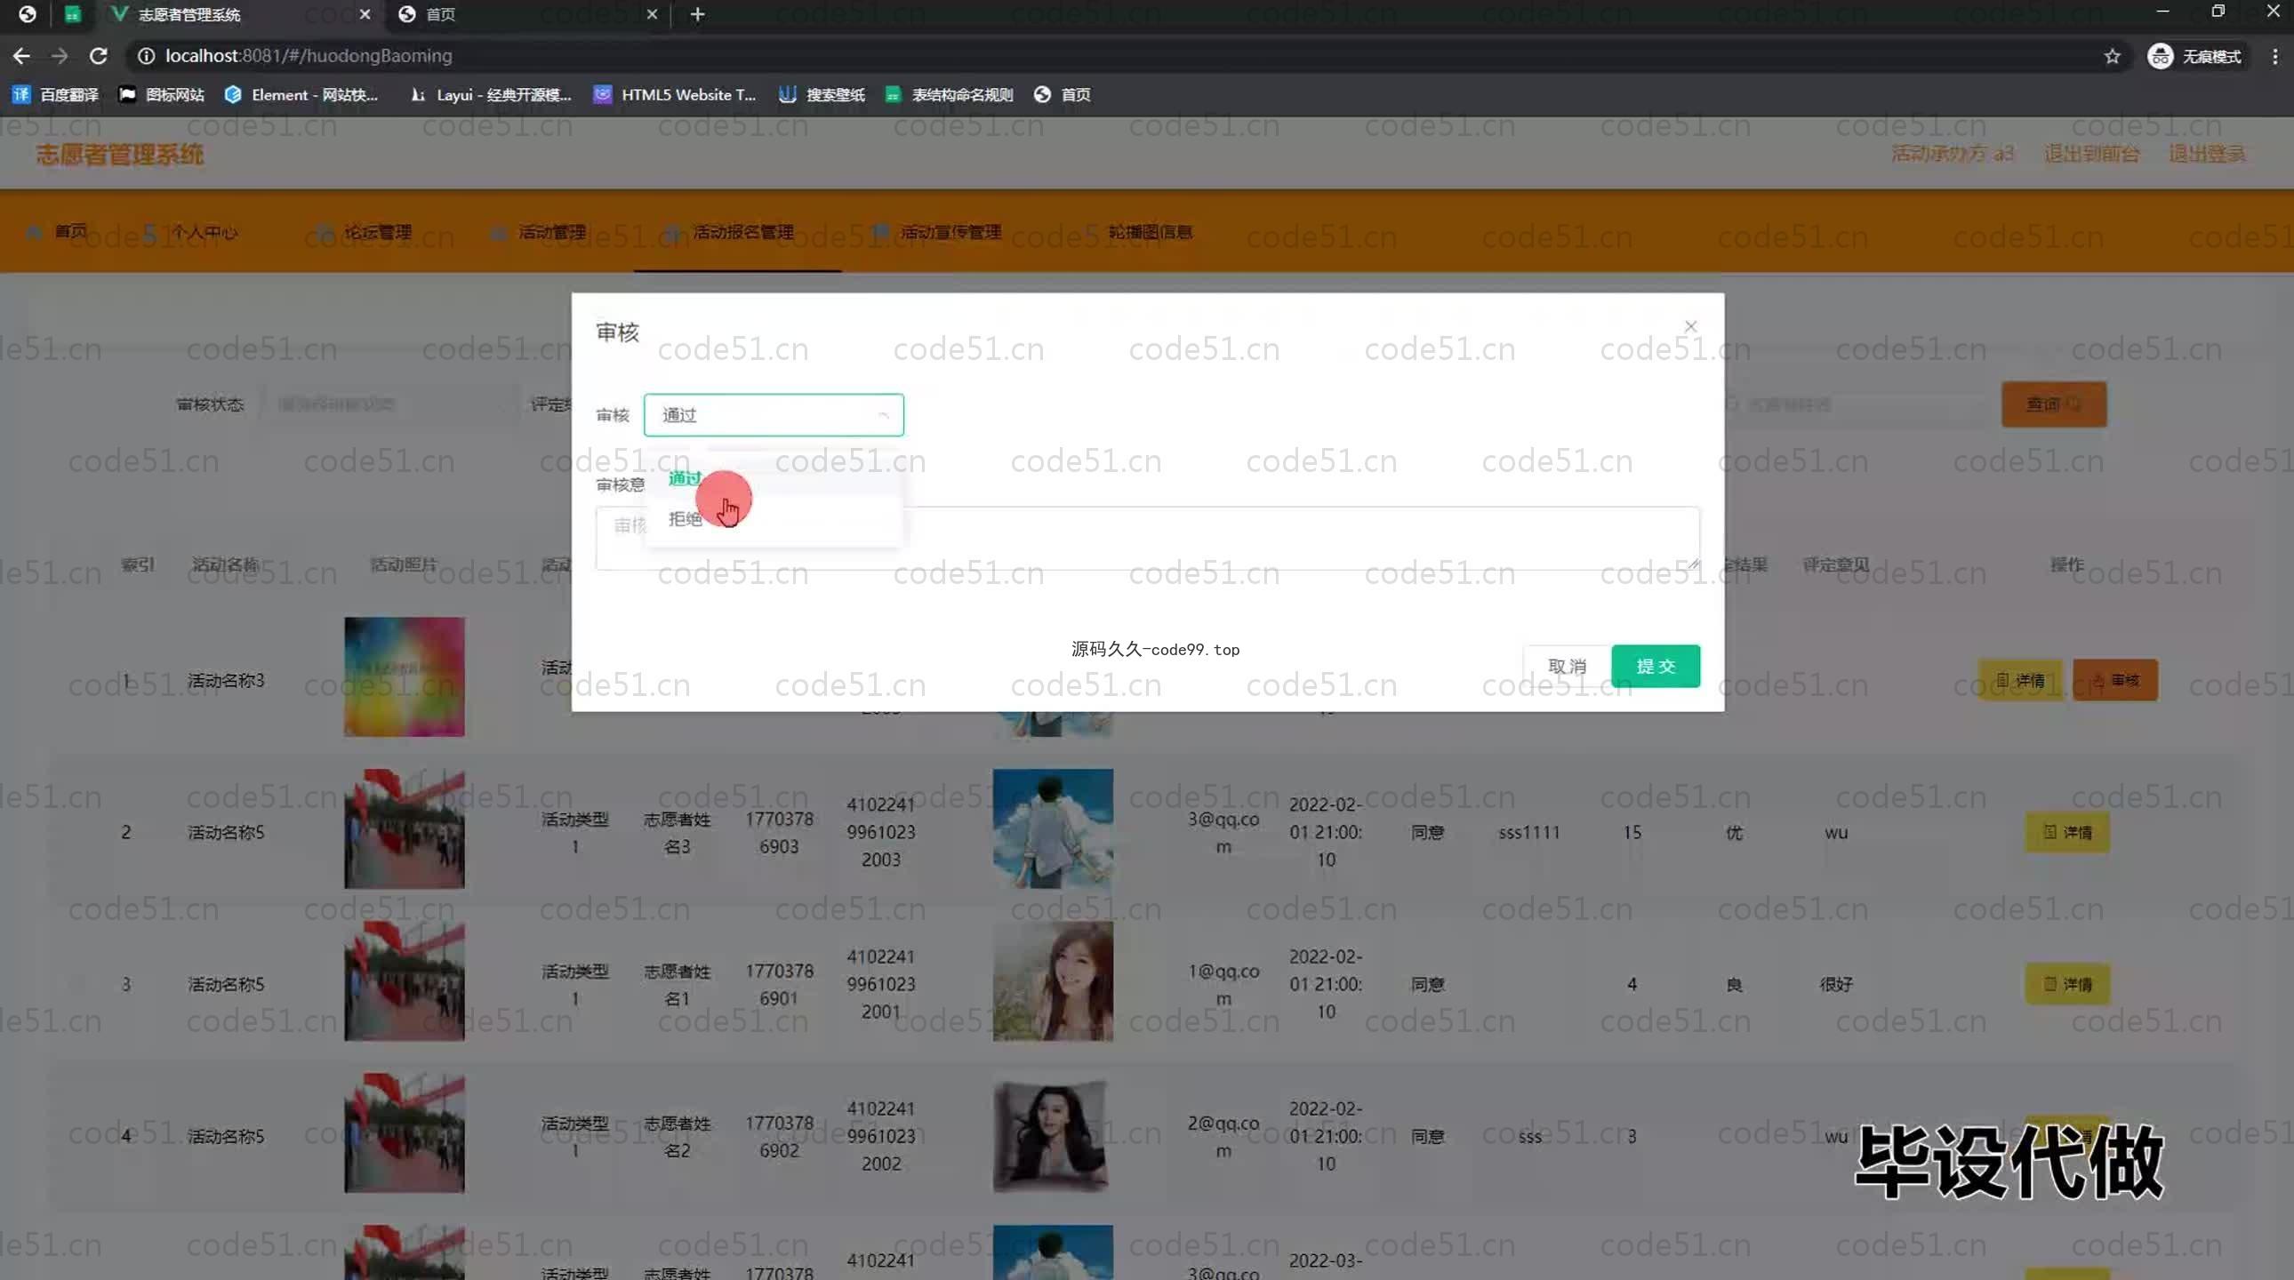This screenshot has width=2294, height=1280.
Task: Open 审核状态 filter dropdown
Action: coord(388,404)
